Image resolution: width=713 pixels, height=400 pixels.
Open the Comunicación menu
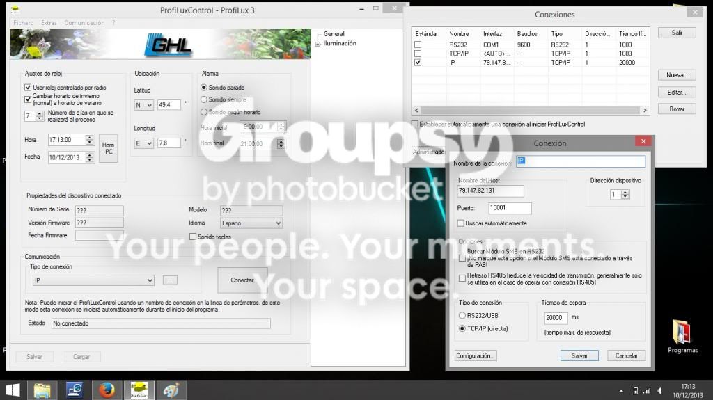[84, 23]
